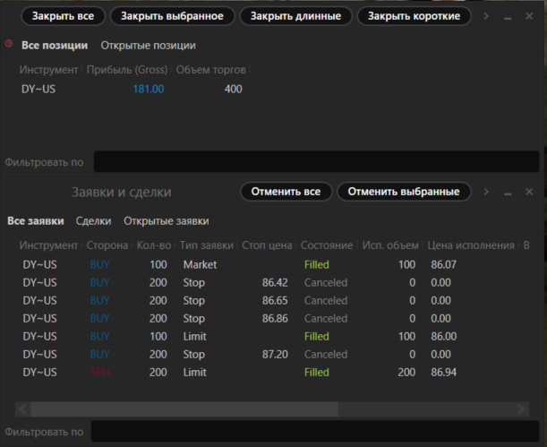Close the Заявки и сделки panel

tap(529, 192)
